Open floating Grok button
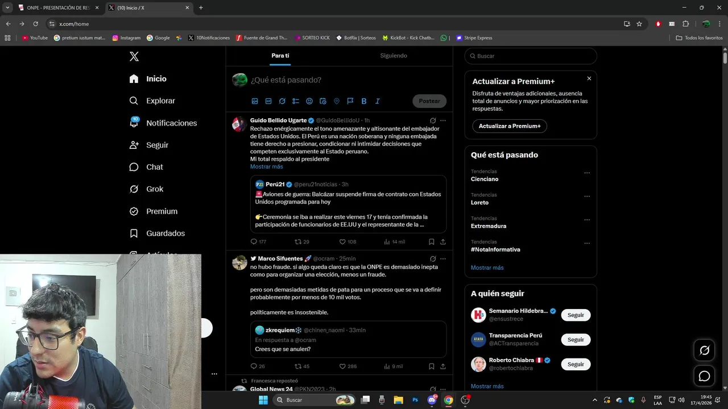 tap(704, 350)
